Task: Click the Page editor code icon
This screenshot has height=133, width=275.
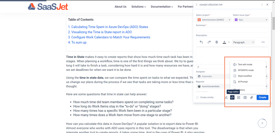Action: coord(232,97)
